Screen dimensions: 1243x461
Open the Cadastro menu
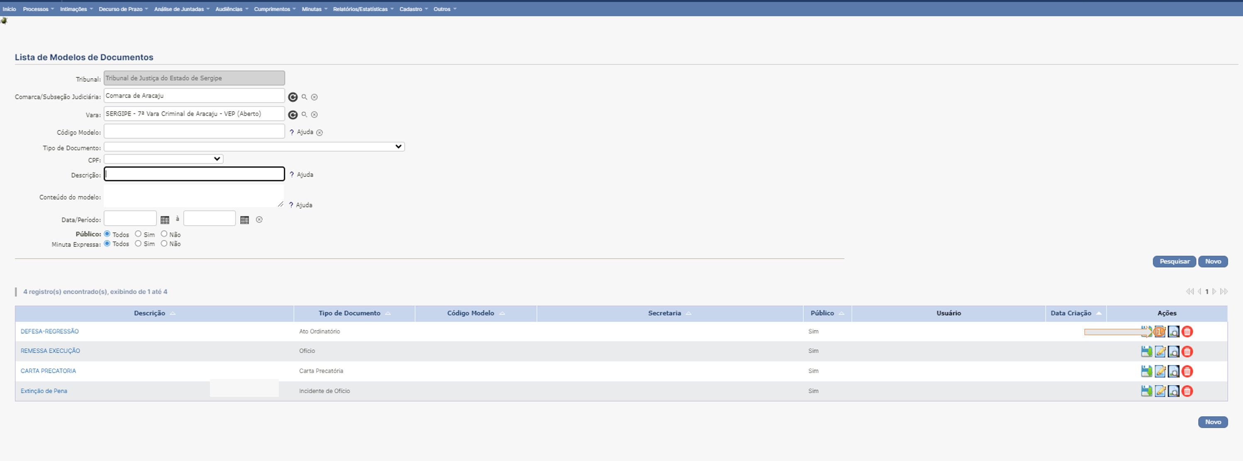(x=414, y=9)
